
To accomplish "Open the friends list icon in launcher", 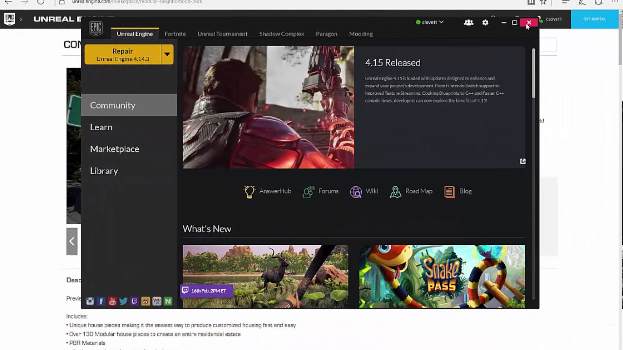I will (469, 22).
